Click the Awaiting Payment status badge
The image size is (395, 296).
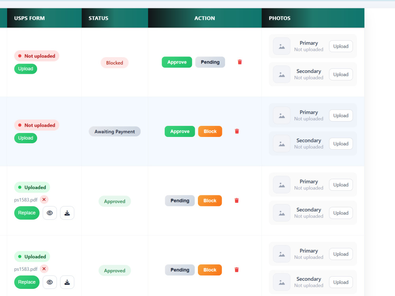coord(115,131)
